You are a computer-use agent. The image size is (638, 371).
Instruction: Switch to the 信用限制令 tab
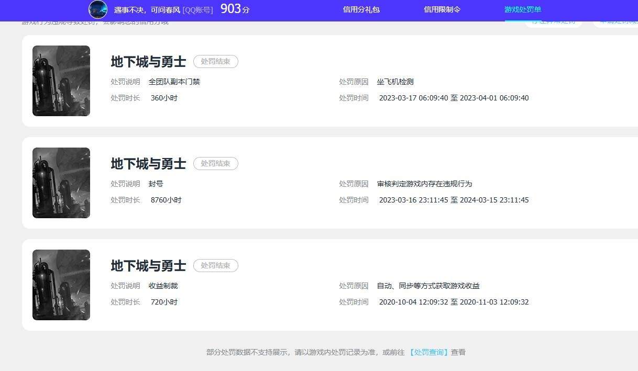442,9
